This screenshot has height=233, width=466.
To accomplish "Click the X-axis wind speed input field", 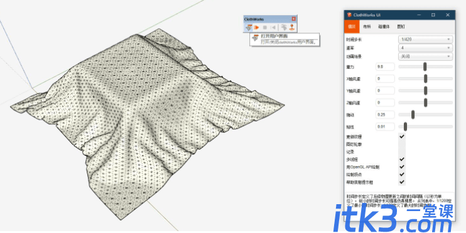I will pyautogui.click(x=385, y=78).
